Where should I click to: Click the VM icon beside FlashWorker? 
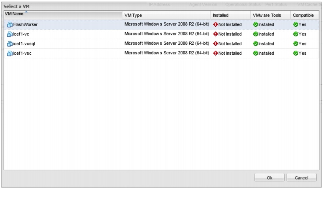point(10,25)
